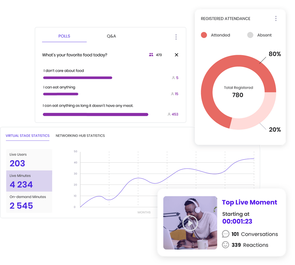
Task: Click the Top Live Moment heading link
Action: pyautogui.click(x=249, y=202)
